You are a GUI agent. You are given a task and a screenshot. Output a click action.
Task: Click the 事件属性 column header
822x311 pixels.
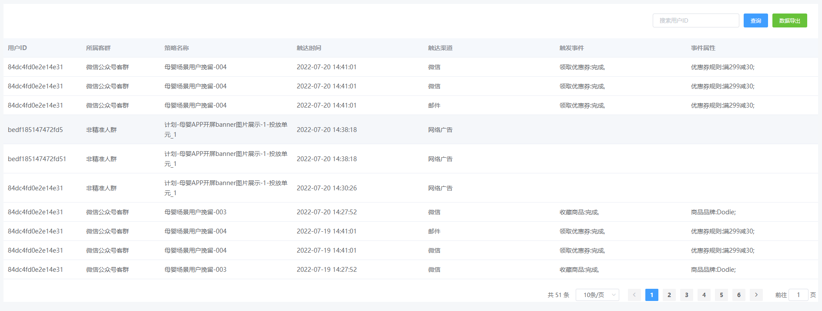[703, 48]
